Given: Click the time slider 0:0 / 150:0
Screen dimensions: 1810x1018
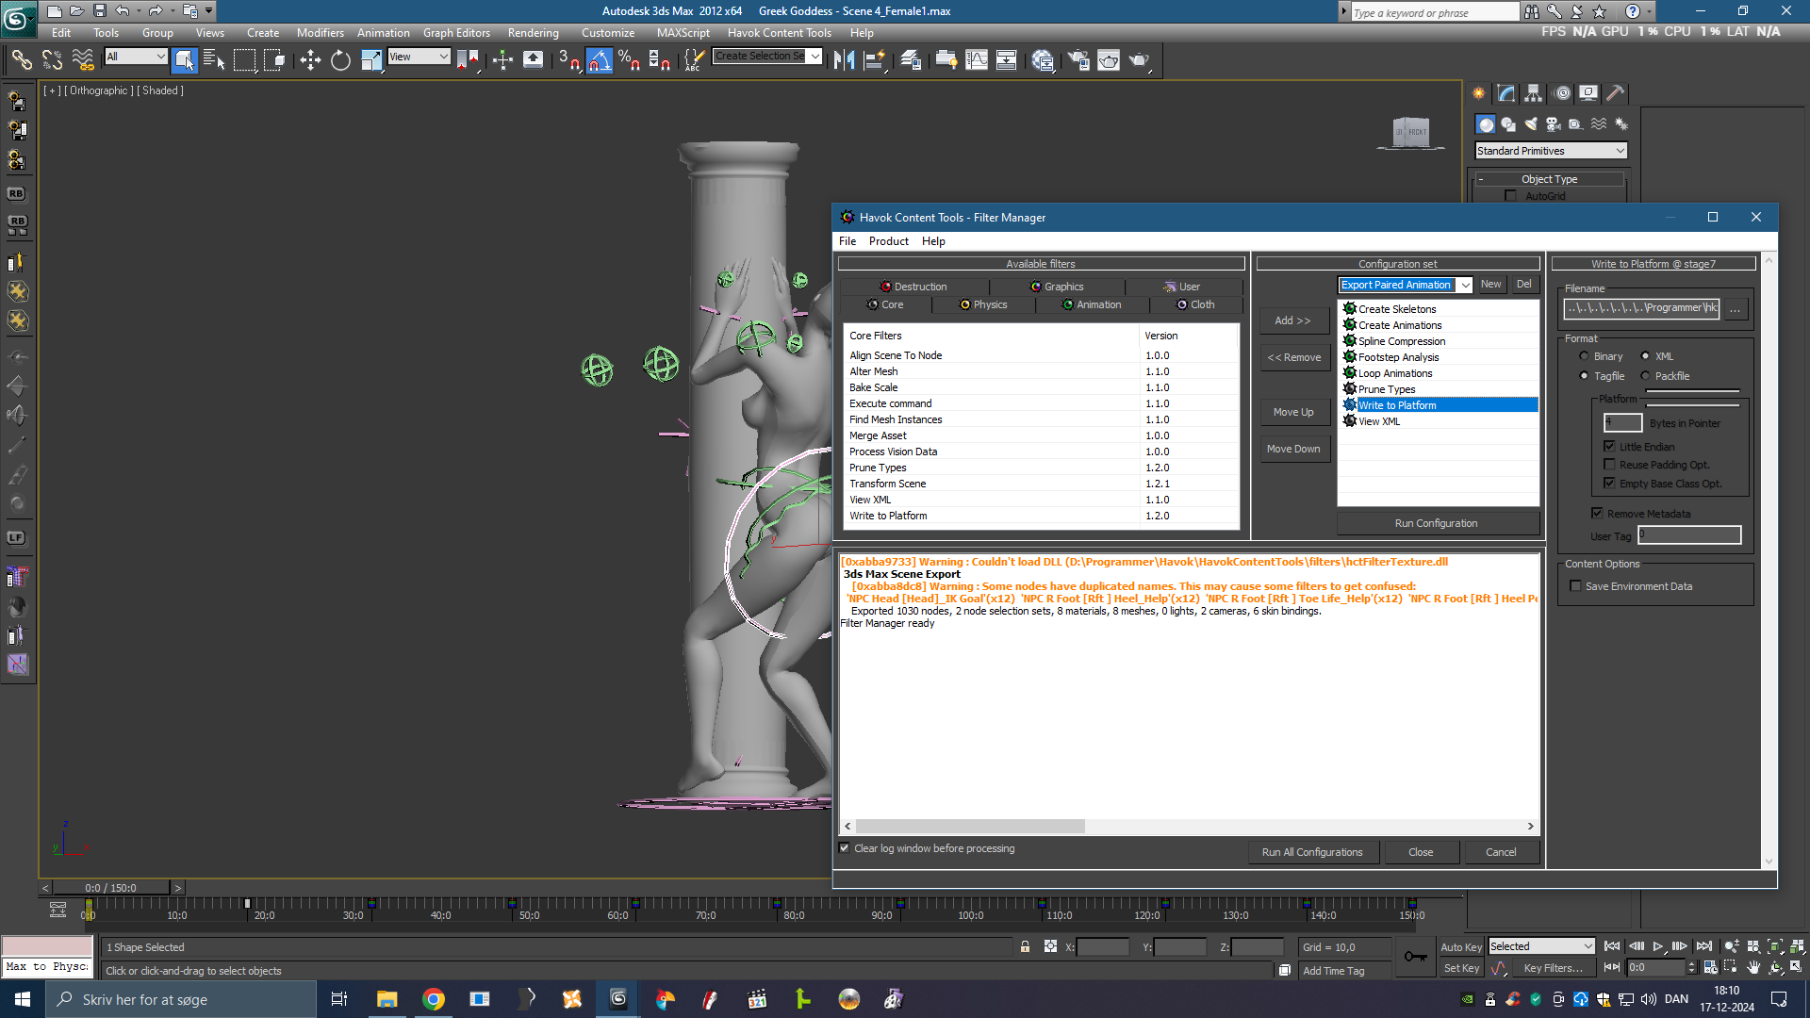Looking at the screenshot, I should pyautogui.click(x=111, y=888).
